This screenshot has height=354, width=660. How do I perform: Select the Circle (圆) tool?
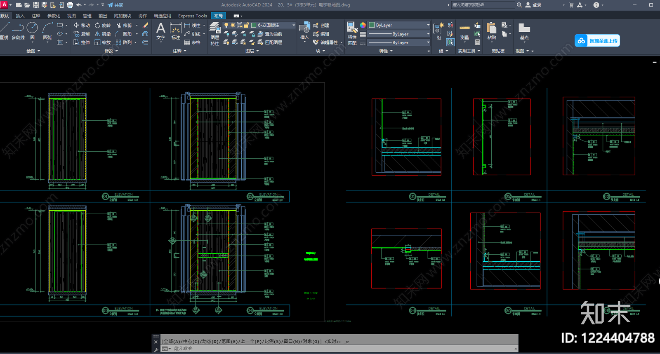click(x=32, y=31)
